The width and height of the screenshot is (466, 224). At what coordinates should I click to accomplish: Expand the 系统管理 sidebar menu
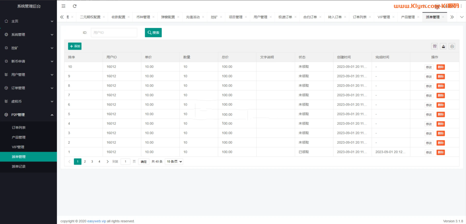click(x=28, y=35)
